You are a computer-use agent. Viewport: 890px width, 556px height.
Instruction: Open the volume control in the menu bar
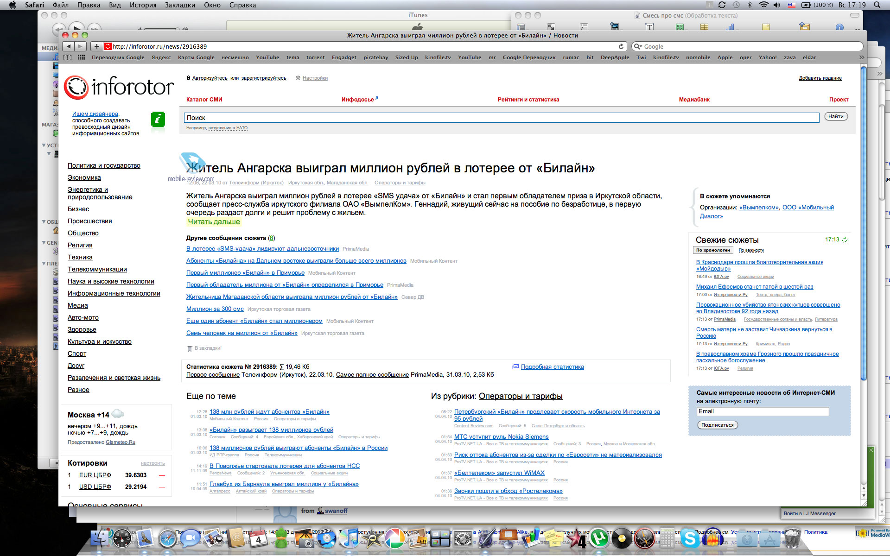point(777,5)
